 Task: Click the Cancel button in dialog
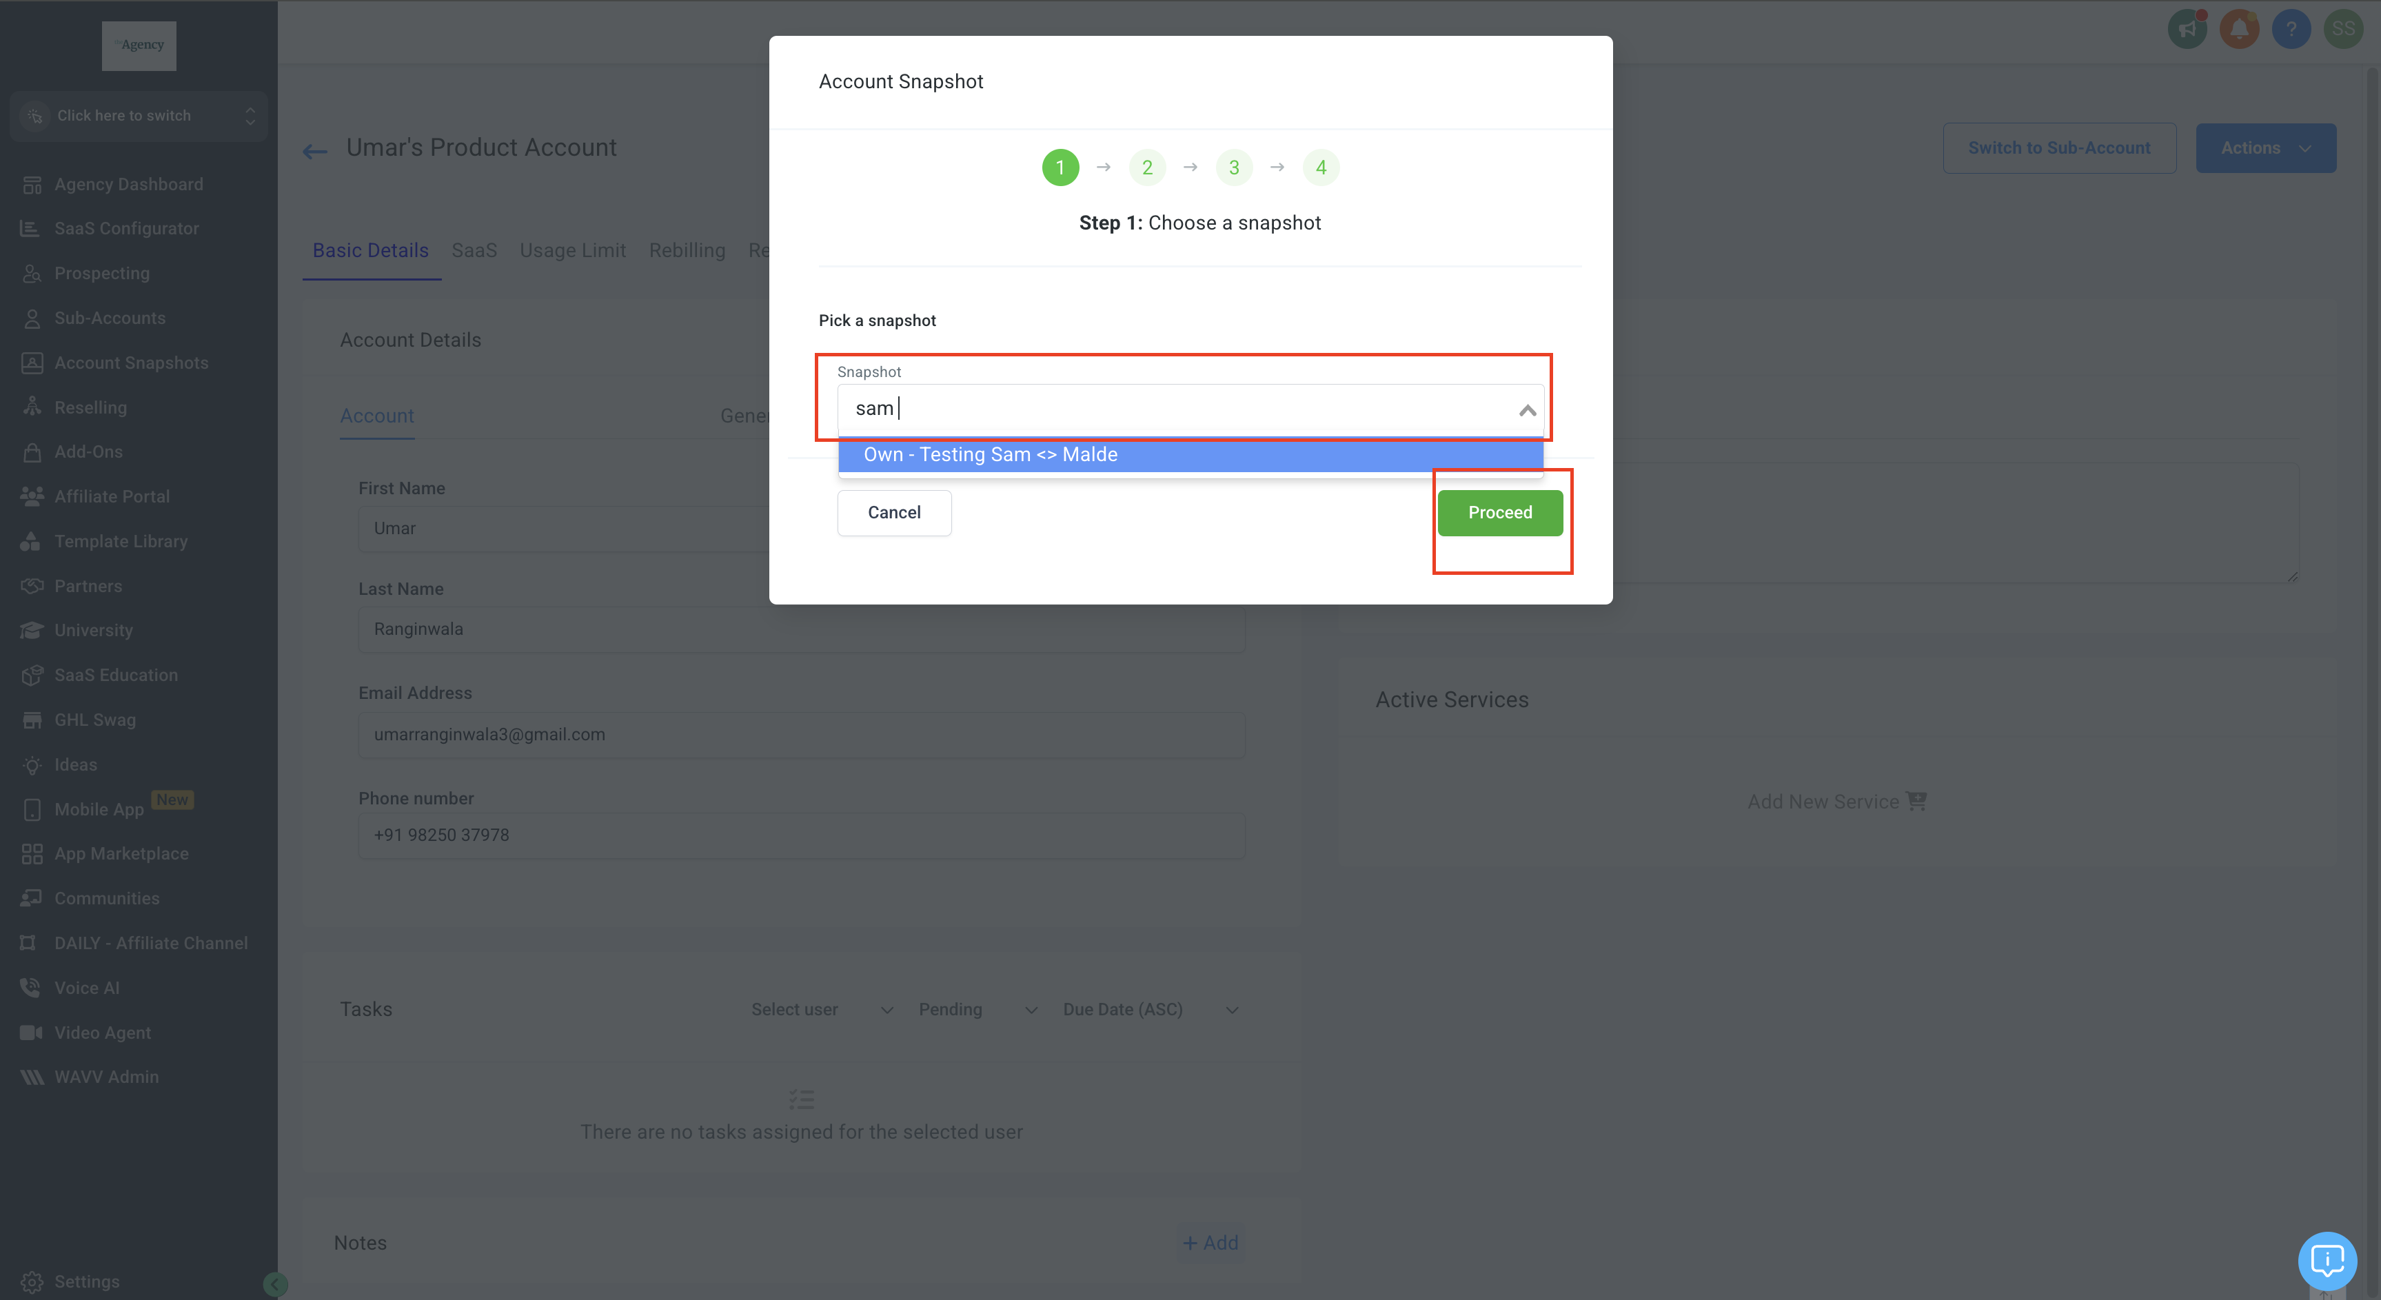pyautogui.click(x=894, y=513)
